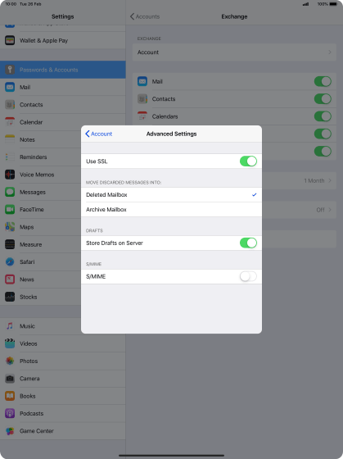Disable Store Drafts on Server toggle
The image size is (343, 459).
pyautogui.click(x=248, y=243)
